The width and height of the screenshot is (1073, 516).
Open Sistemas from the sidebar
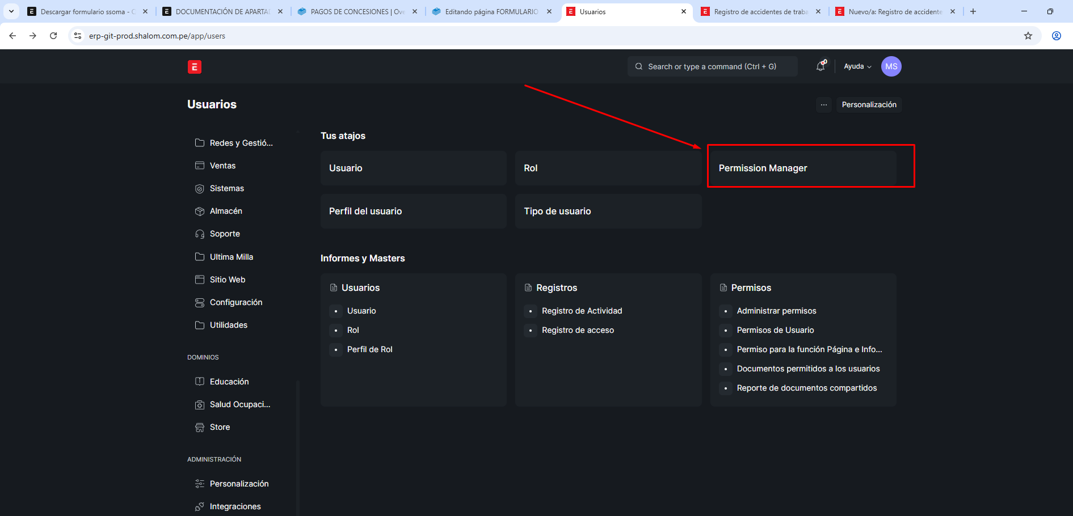tap(226, 188)
